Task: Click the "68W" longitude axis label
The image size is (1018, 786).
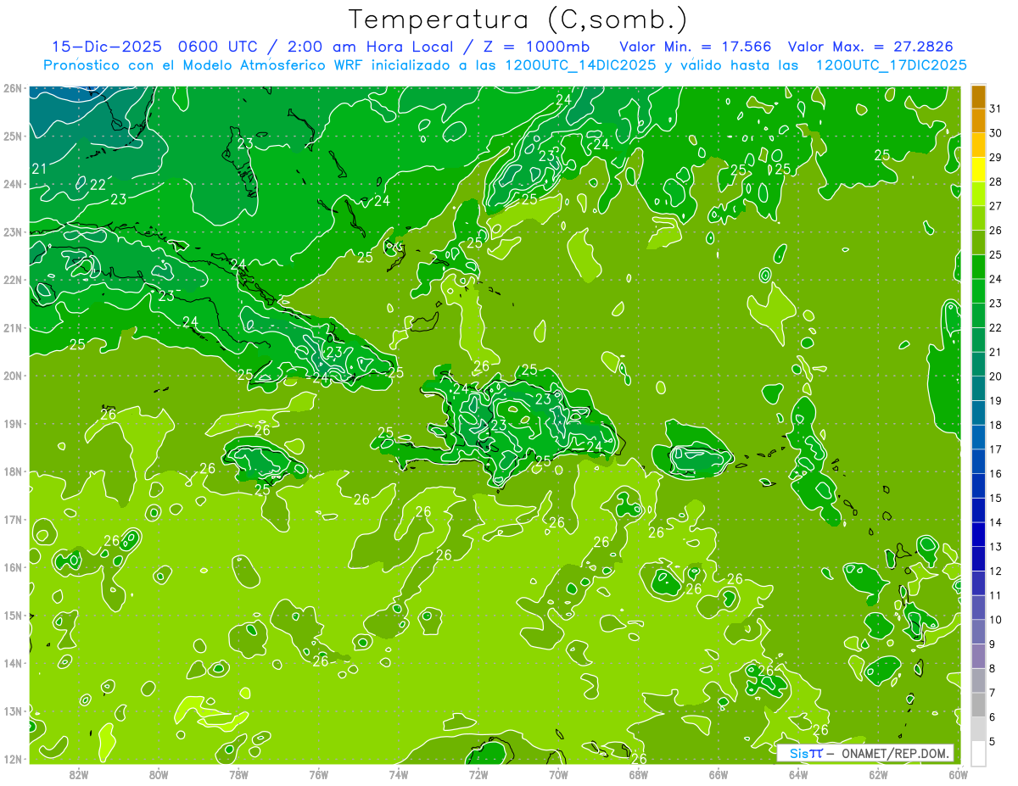Action: tap(639, 774)
